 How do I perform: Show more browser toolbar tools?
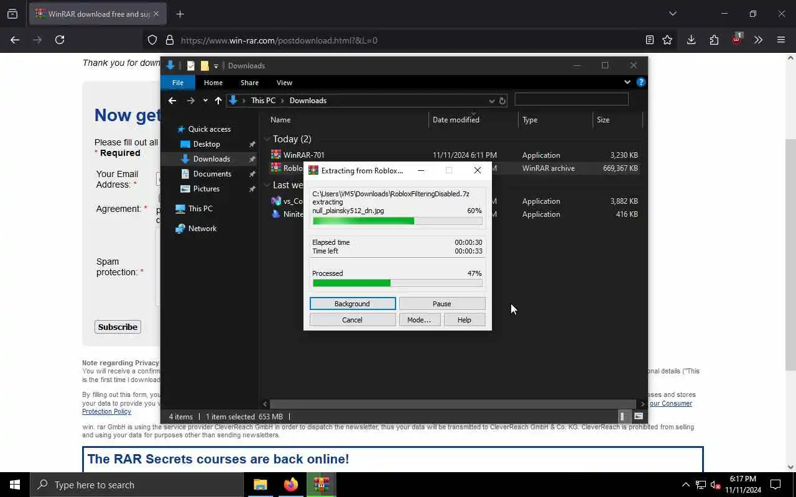(758, 40)
